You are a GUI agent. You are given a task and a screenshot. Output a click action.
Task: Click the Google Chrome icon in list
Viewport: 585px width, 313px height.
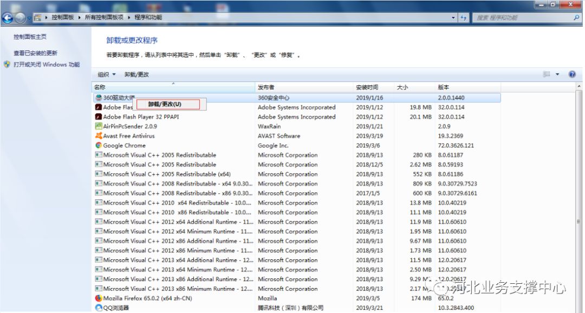coord(99,146)
